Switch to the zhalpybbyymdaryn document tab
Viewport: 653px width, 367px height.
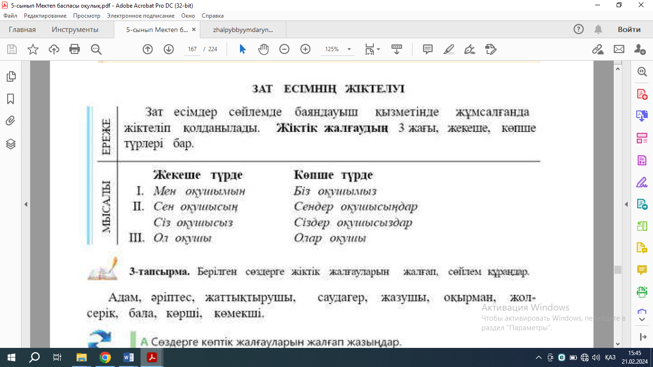[243, 30]
